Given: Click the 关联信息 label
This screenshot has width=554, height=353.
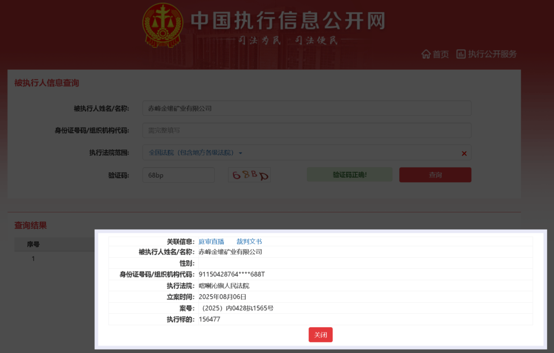Looking at the screenshot, I should tap(181, 242).
